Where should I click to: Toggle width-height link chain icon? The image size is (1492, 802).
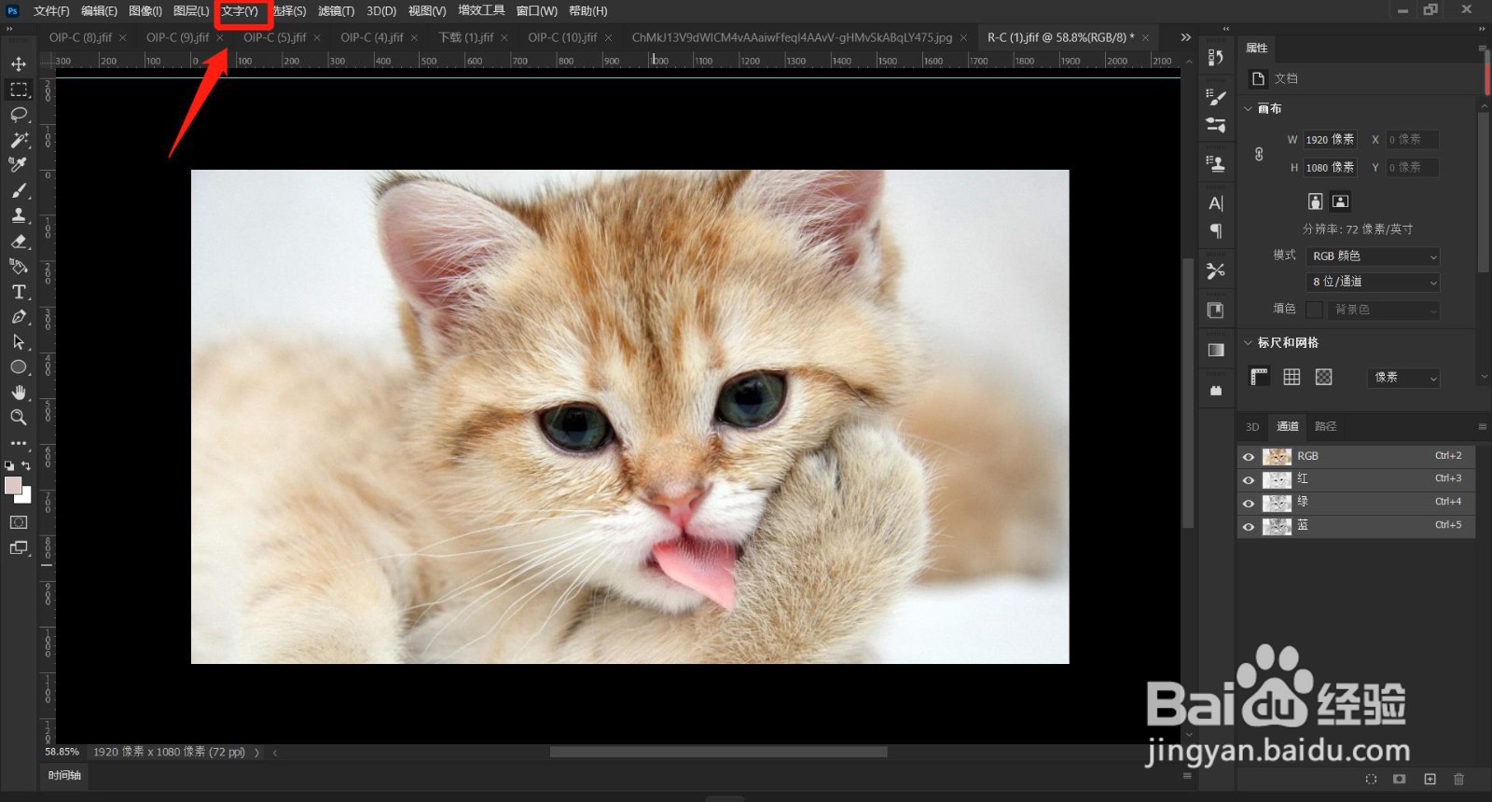(1259, 154)
